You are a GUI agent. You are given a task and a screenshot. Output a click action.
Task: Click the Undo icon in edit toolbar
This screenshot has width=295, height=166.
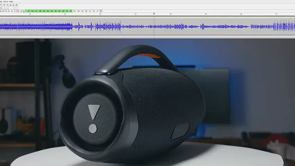pyautogui.click(x=13, y=8)
